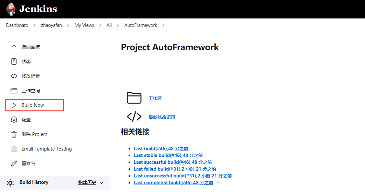The image size is (365, 192).
Task: Open the AutoFramework breadcrumb link
Action: coord(141,25)
